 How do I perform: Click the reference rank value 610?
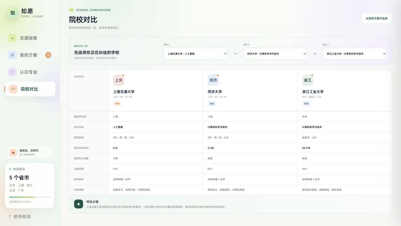pos(115,148)
